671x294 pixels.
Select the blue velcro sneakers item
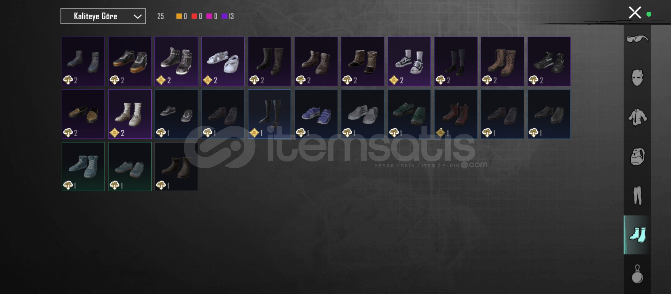pyautogui.click(x=316, y=114)
